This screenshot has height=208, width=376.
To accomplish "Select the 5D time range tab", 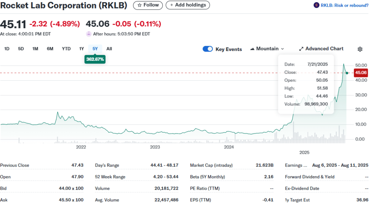I will point(21,49).
